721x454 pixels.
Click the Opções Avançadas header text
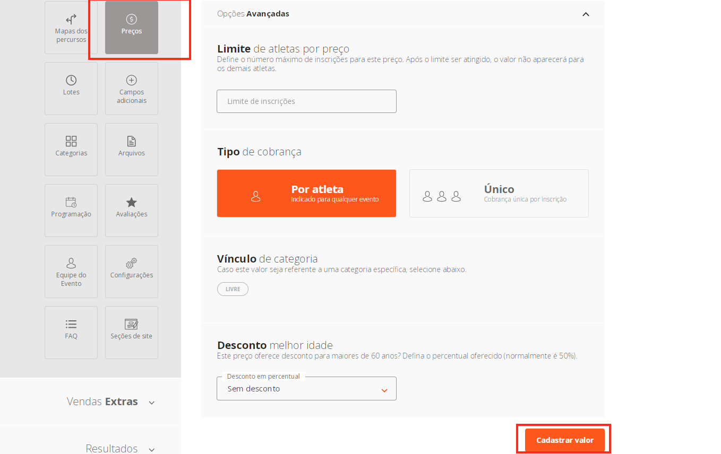point(253,14)
